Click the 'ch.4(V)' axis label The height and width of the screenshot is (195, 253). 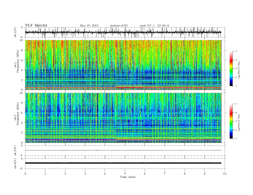[x=15, y=163]
